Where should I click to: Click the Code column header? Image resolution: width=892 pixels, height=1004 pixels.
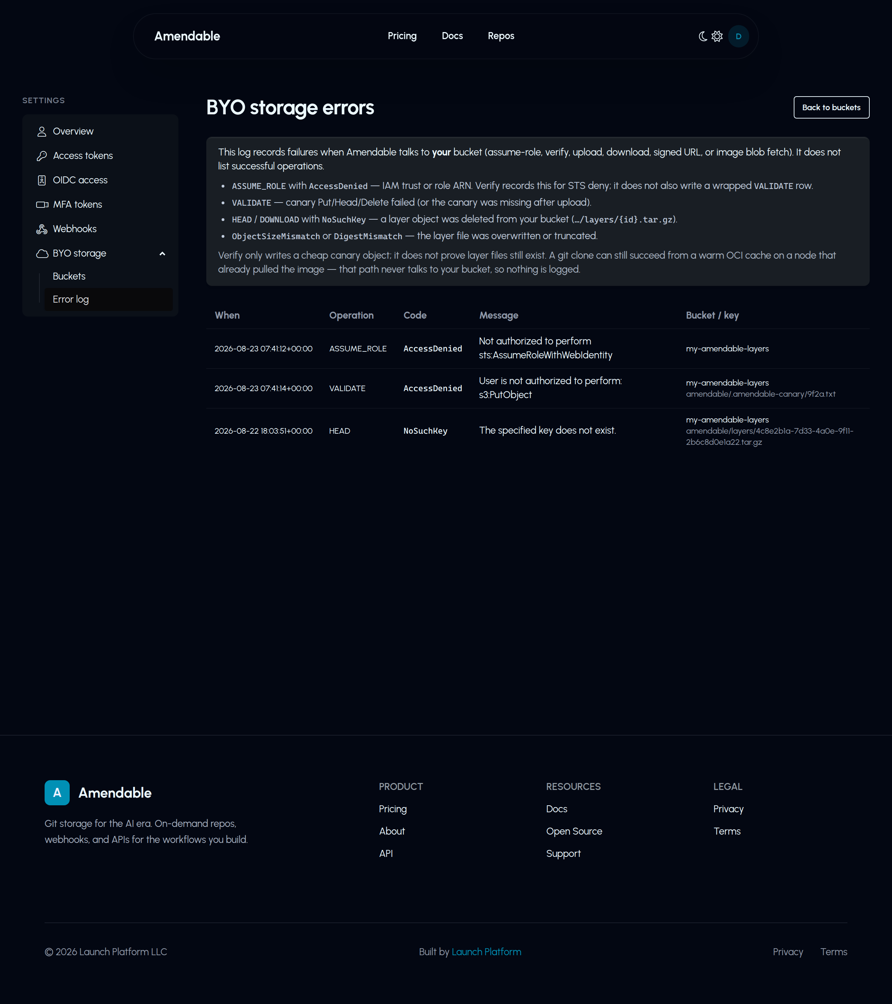click(x=415, y=315)
